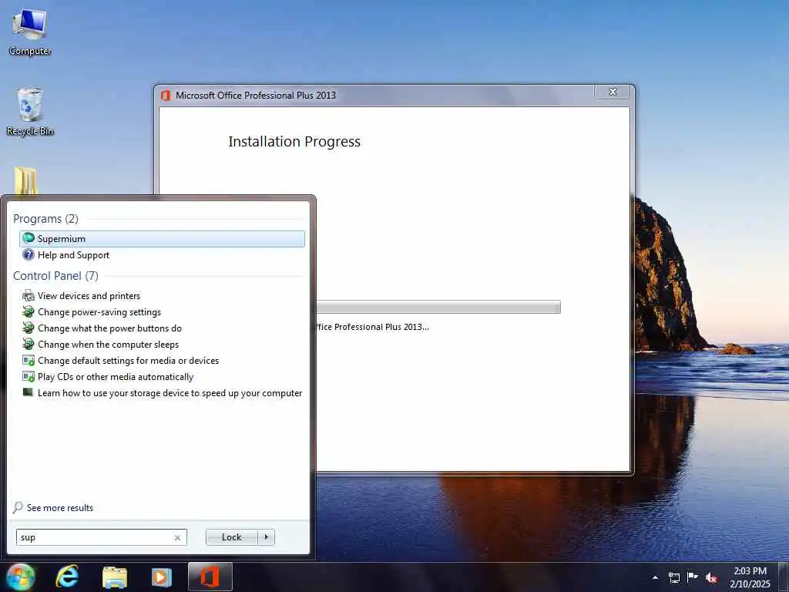
Task: Click the network tray icon
Action: pos(673,577)
